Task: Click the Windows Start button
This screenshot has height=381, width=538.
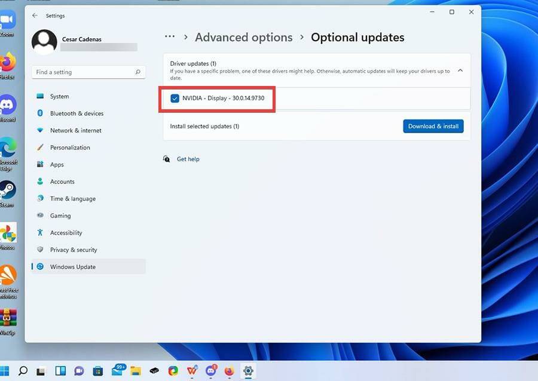Action: coord(4,371)
